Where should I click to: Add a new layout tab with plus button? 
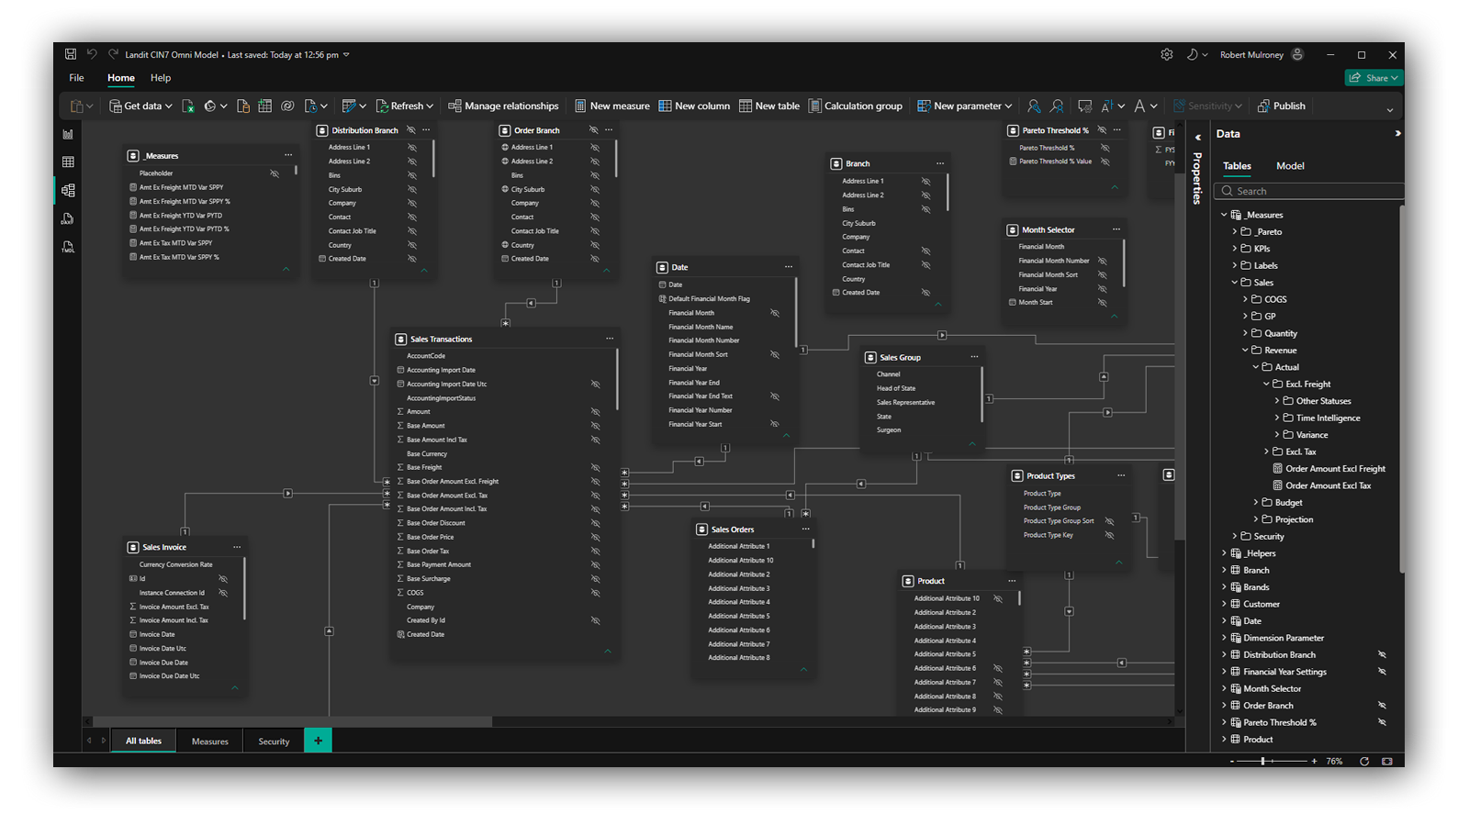pos(318,741)
